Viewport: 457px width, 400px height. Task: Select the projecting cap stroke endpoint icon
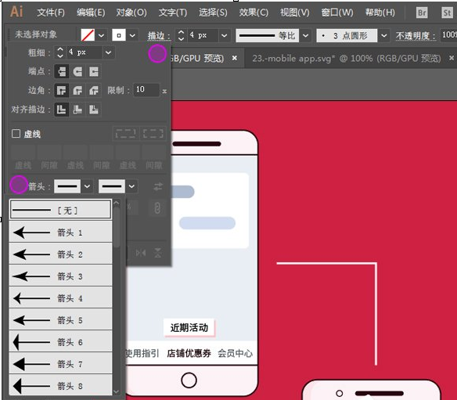click(x=94, y=71)
